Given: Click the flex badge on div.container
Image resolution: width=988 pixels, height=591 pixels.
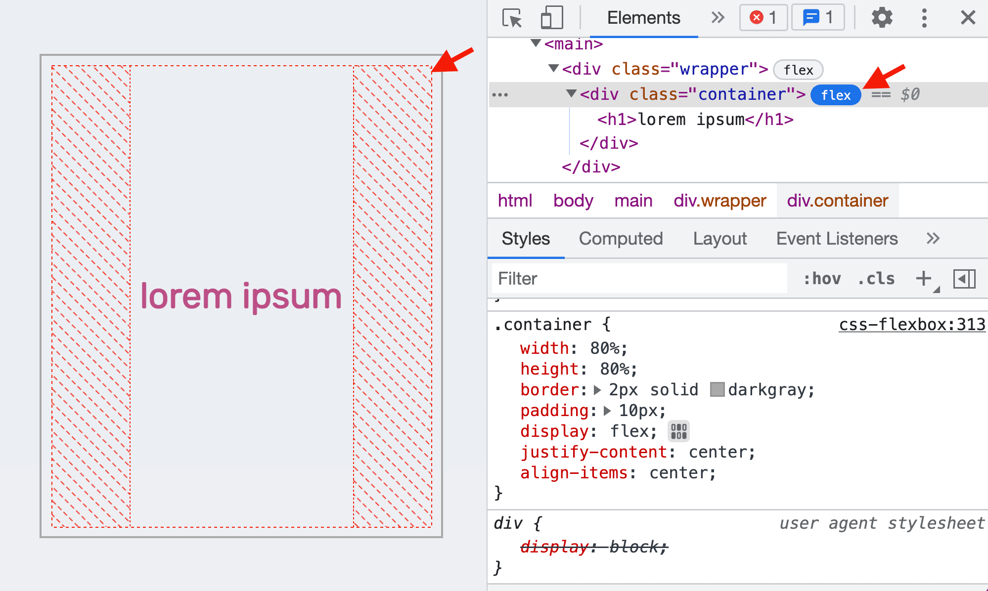Looking at the screenshot, I should [x=836, y=94].
